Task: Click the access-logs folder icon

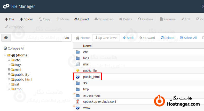Action: (x=78, y=95)
